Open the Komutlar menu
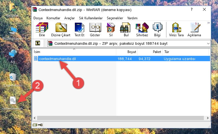218x134 pixels. [x=53, y=18]
